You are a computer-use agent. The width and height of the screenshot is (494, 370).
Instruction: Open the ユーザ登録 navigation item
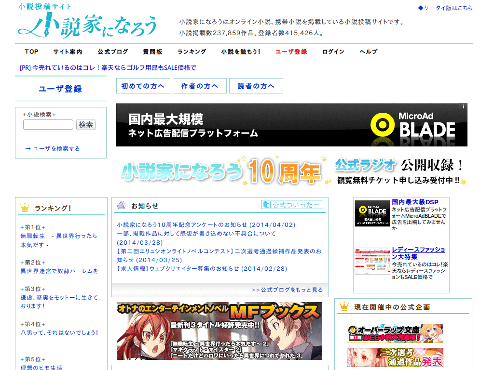[290, 52]
